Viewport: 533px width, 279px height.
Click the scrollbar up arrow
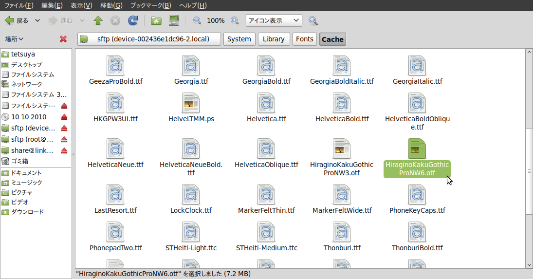(529, 52)
